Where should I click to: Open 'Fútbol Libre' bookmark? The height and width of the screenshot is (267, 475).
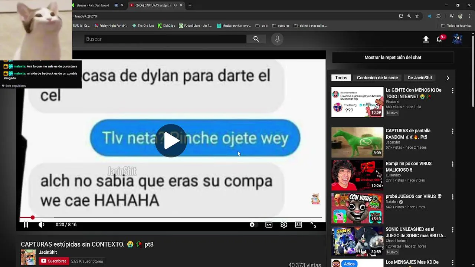195,26
